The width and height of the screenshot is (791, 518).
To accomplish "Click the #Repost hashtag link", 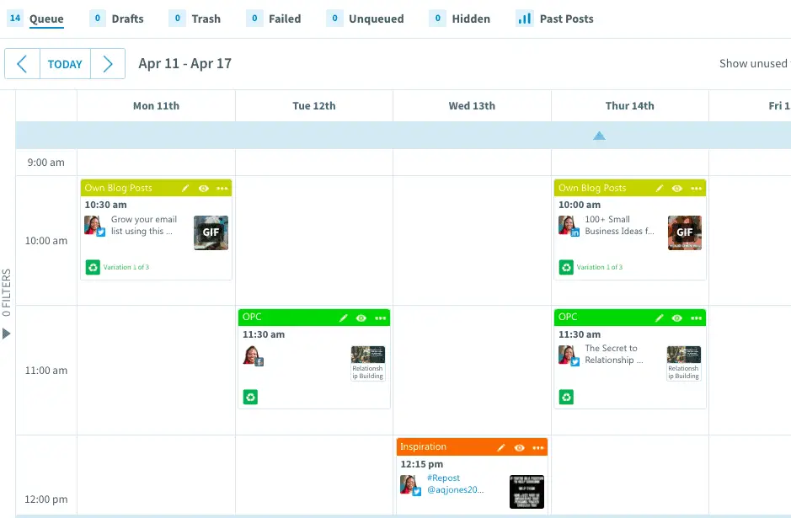I will click(443, 478).
